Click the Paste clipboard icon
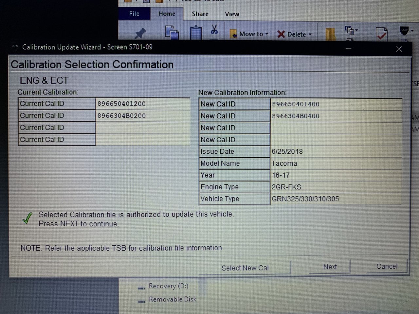Screen dimensions: 419x314 pyautogui.click(x=196, y=33)
